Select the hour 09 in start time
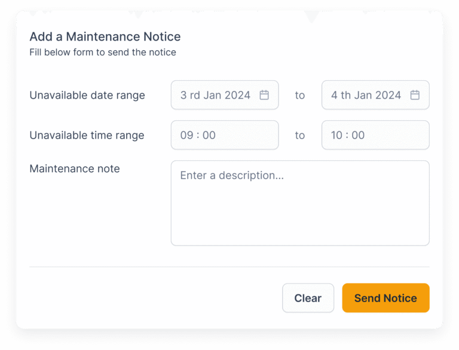 click(x=186, y=135)
